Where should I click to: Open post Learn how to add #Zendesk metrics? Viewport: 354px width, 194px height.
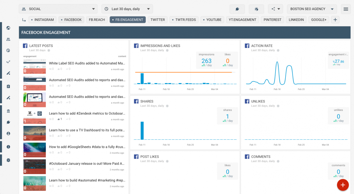(x=87, y=113)
